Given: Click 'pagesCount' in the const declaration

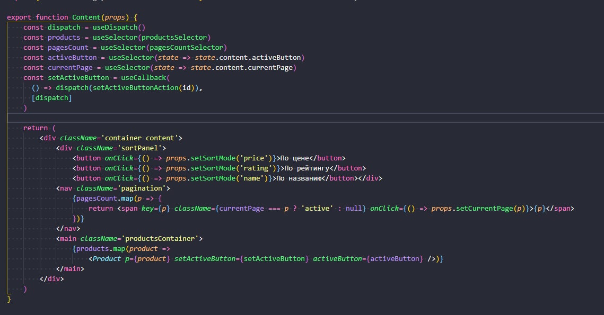Looking at the screenshot, I should click(x=68, y=47).
